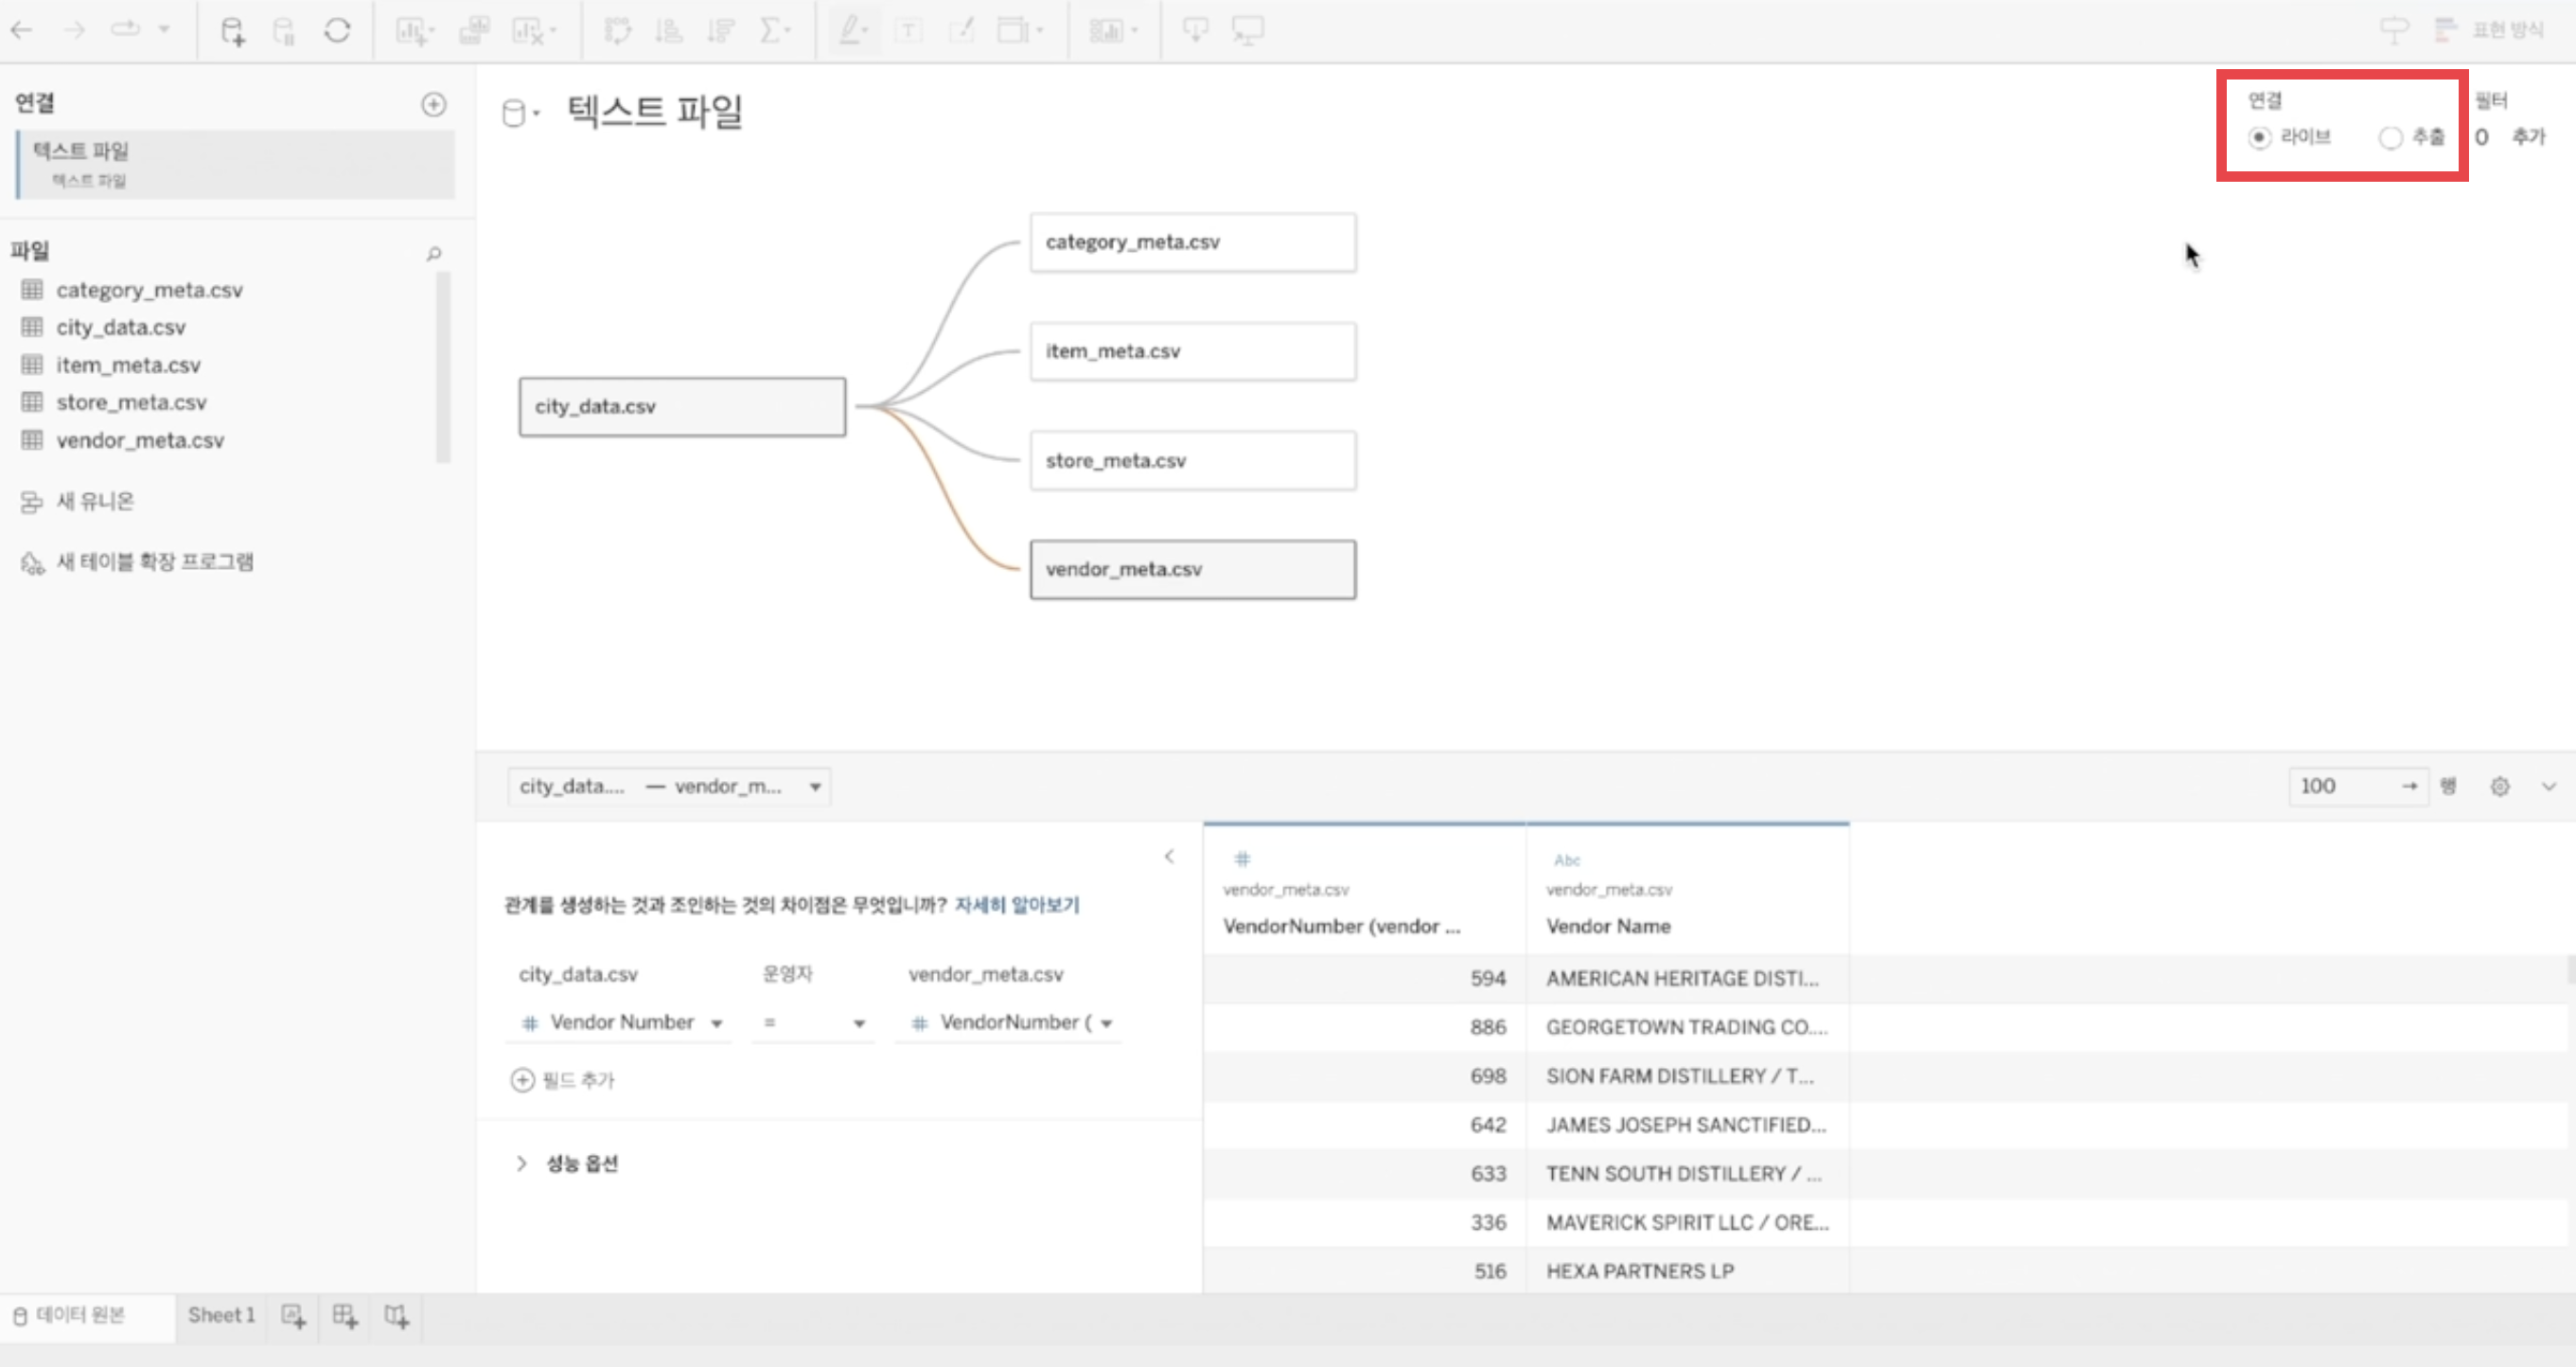Switch to the Sheet 1 tab
The width and height of the screenshot is (2576, 1367).
pos(221,1315)
